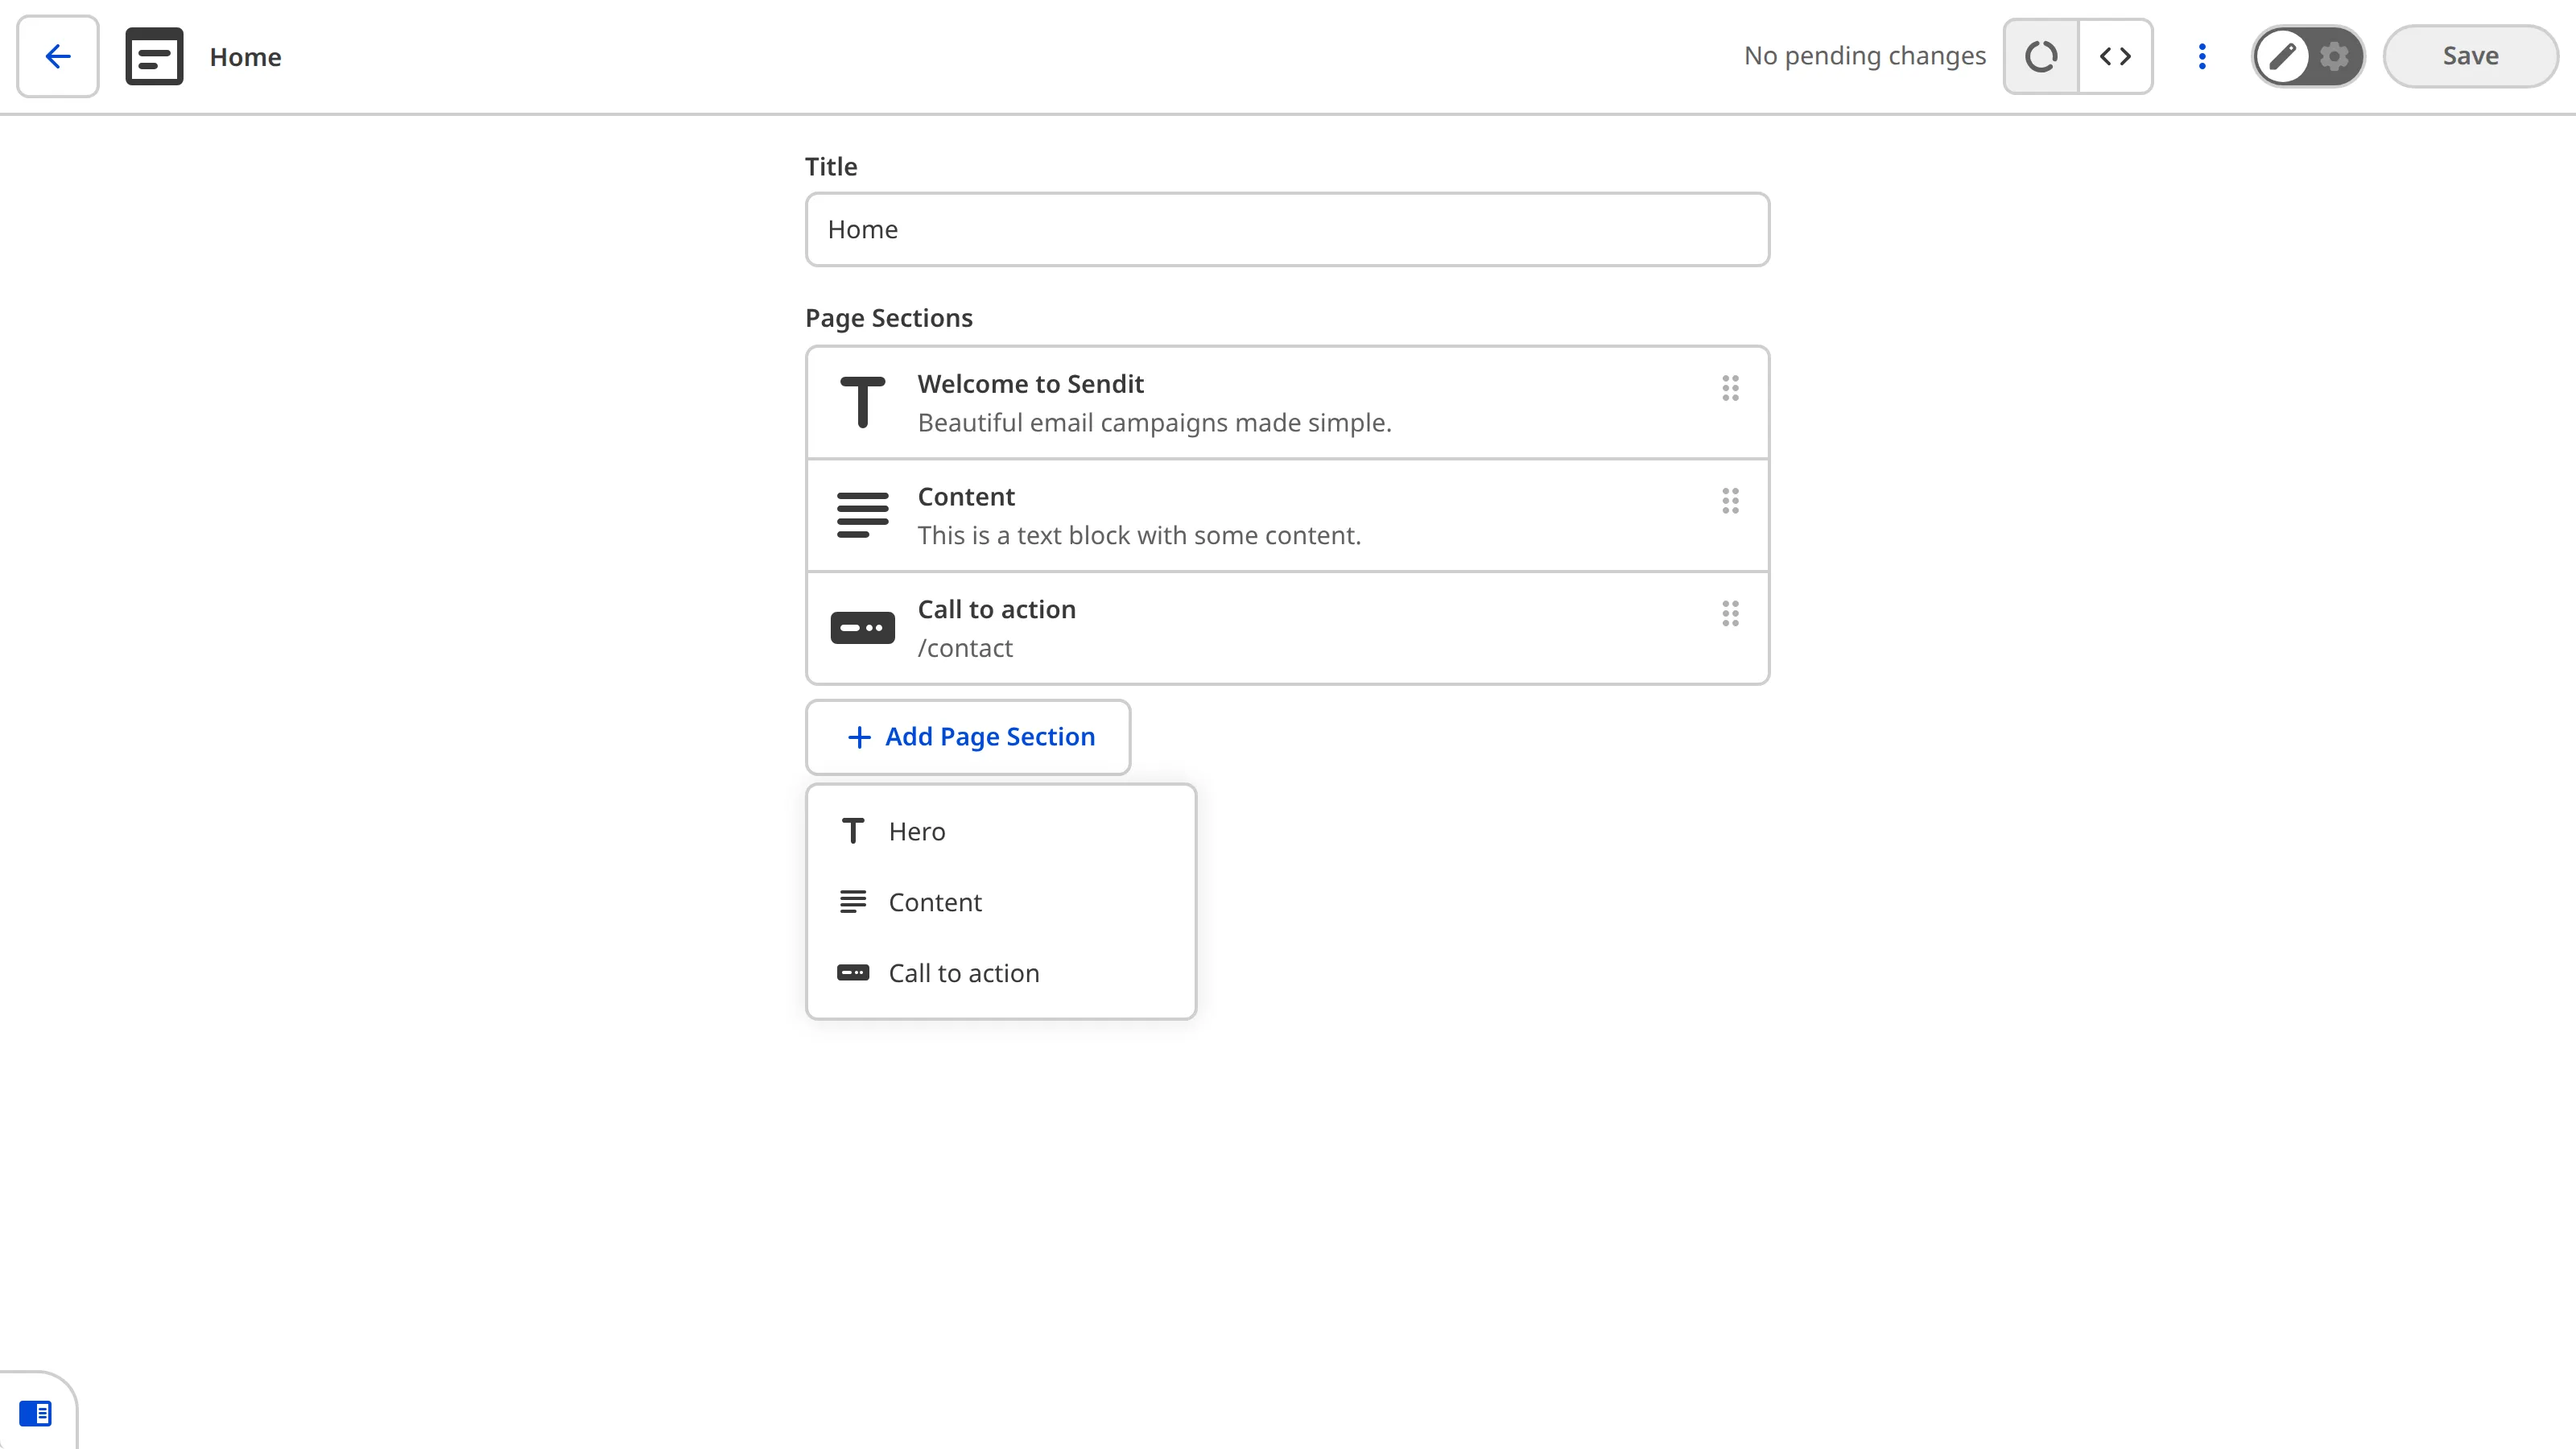Select Call to action from the section menu
The image size is (2576, 1449).
963,972
